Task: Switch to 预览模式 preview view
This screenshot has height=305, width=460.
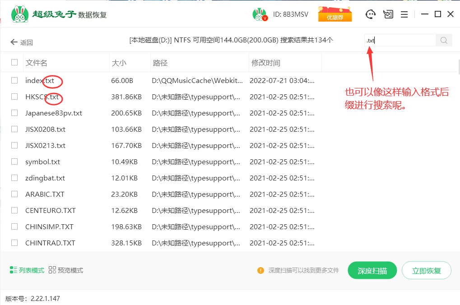Action: [x=66, y=270]
